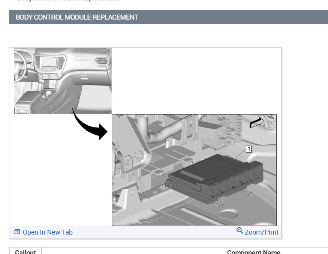Click the Component Name column header
328x254 pixels.
pos(253,252)
